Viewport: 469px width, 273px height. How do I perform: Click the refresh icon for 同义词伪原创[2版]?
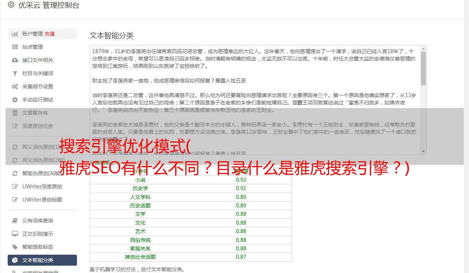15,160
